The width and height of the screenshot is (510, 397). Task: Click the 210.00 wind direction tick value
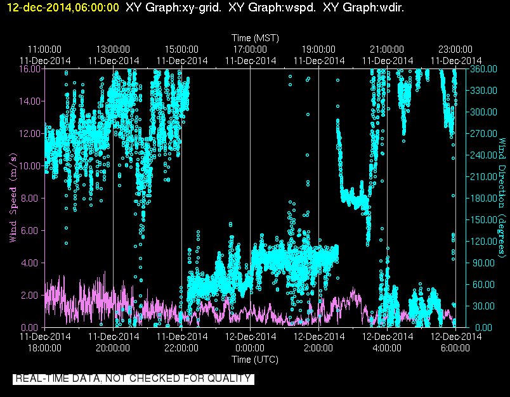[483, 176]
